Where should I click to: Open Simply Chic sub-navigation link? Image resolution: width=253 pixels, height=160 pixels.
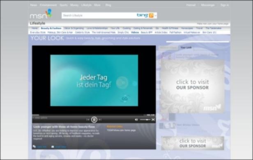coord(123,32)
